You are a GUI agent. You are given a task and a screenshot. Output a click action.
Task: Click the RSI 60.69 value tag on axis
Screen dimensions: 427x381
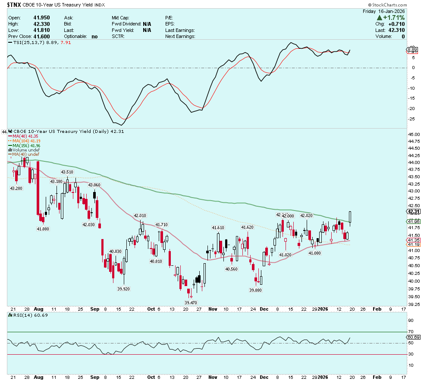(413, 337)
